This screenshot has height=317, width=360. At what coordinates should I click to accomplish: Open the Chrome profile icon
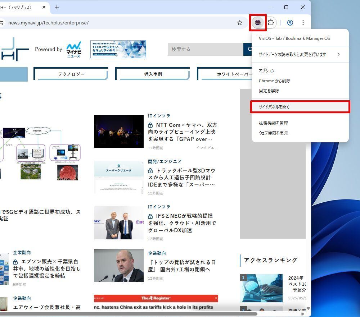(290, 23)
